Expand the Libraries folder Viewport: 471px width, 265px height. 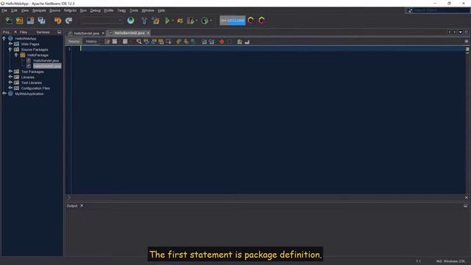10,77
